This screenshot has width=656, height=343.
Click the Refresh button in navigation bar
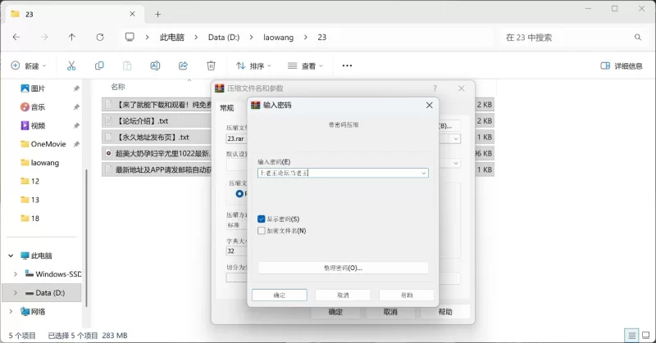(x=100, y=37)
